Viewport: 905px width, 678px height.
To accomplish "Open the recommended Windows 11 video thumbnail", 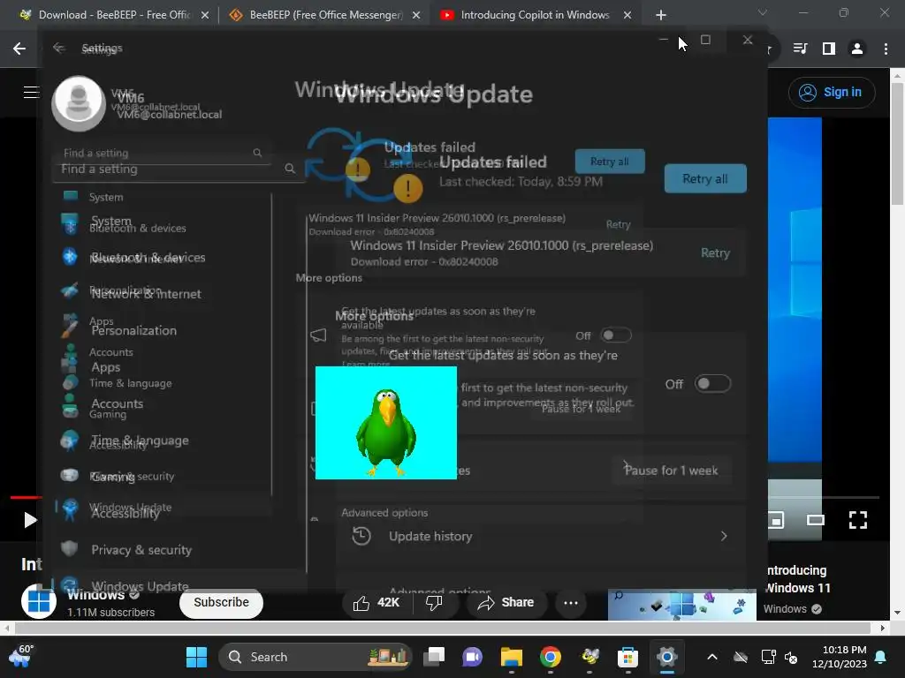I will coord(681,605).
